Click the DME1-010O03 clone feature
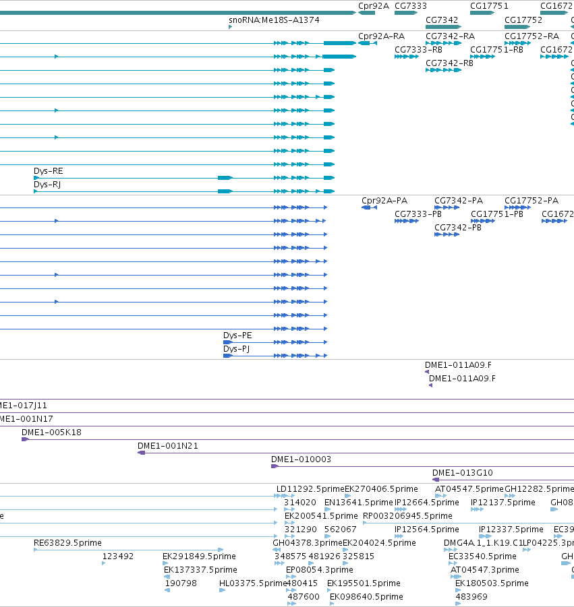 [x=422, y=466]
